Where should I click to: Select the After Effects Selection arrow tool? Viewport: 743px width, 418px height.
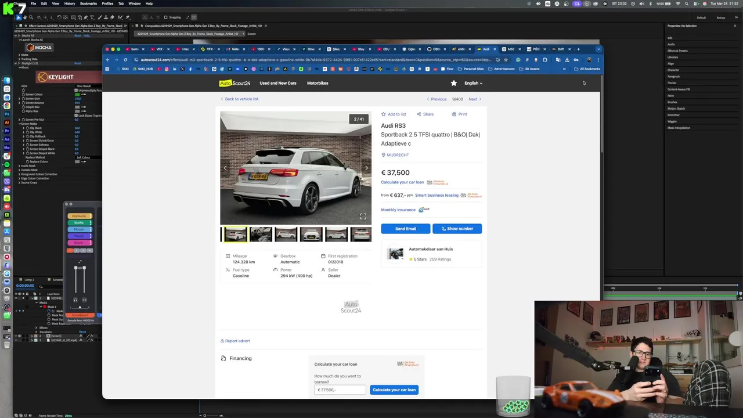pos(19,17)
